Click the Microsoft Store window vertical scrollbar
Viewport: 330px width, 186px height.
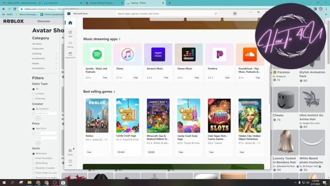pyautogui.click(x=269, y=85)
